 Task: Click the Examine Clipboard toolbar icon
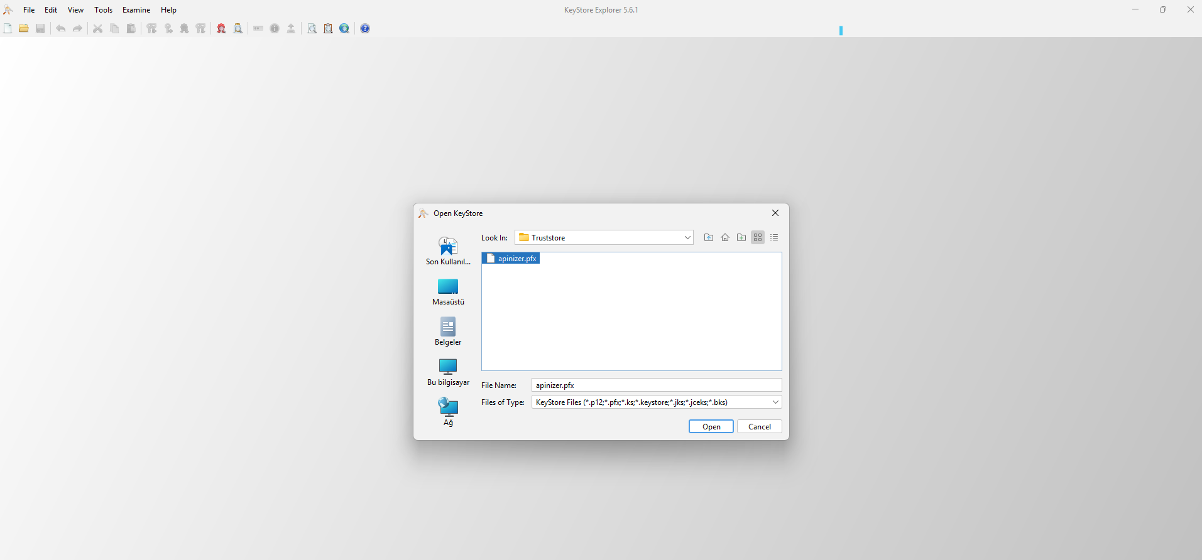328,28
